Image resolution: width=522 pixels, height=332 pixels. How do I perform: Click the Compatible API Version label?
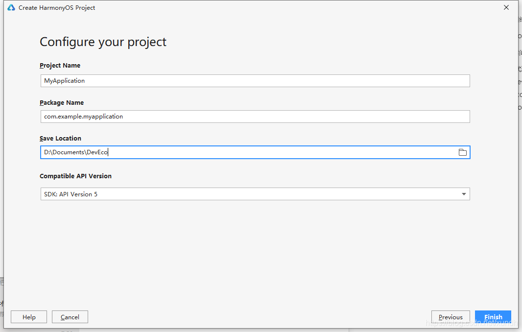(75, 176)
